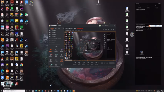Select the active orange scene tab in streaming app
Viewport: 164px width, 92px height.
point(52,28)
